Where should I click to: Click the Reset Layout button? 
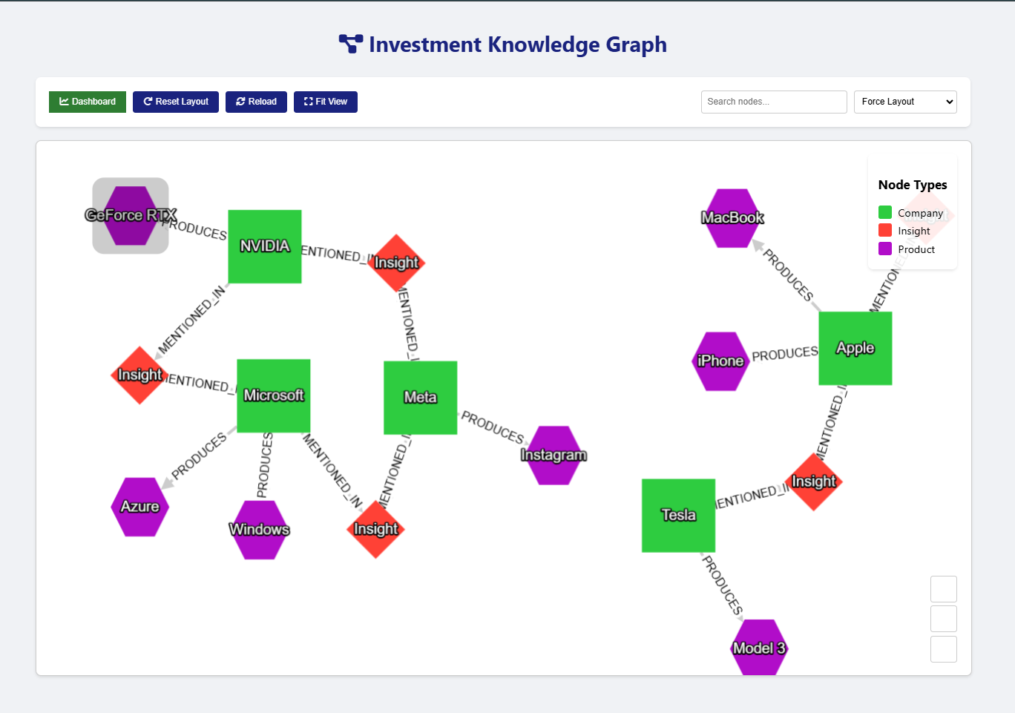175,102
